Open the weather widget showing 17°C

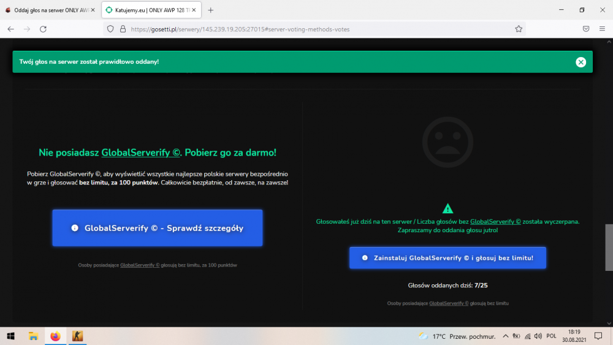[457, 336]
